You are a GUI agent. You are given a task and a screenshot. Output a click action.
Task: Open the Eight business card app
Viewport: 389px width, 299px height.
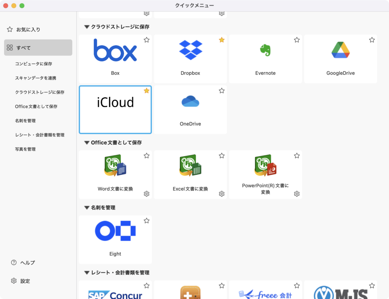(115, 239)
